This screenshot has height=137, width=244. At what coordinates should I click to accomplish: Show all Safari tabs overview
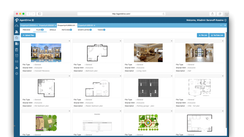coord(220,14)
